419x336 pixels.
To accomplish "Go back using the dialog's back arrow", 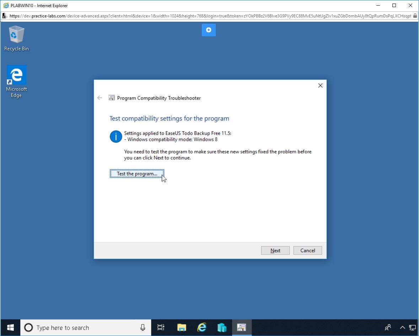I will [100, 98].
